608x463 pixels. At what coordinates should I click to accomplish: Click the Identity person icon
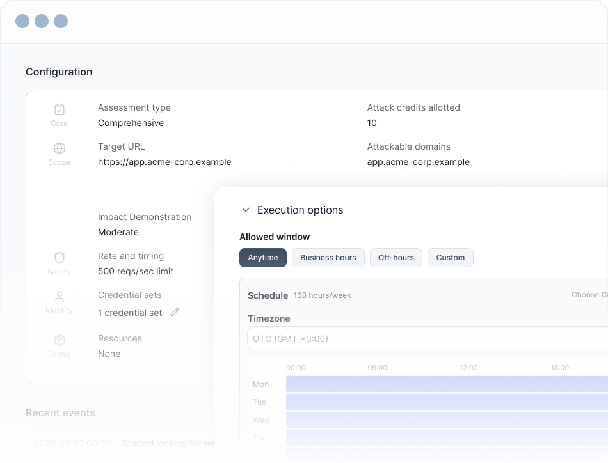[x=60, y=297]
